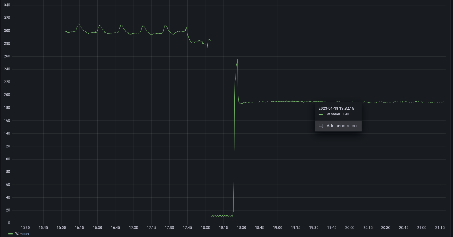Click the tooltip timestamp 2023-01-18 19:32:15
The width and height of the screenshot is (453, 237).
click(336, 108)
